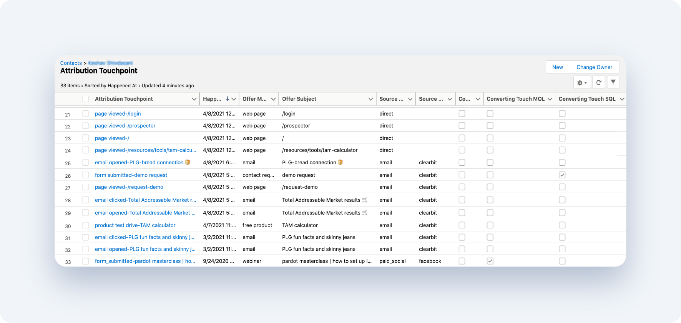
Task: Click the free product offer cell
Action: pyautogui.click(x=257, y=225)
